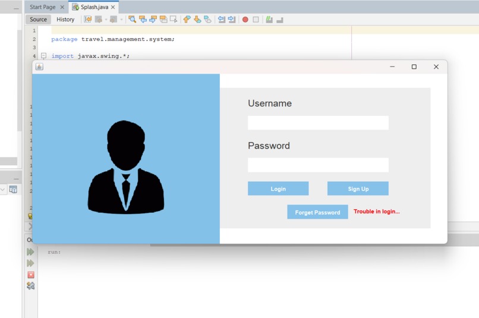The height and width of the screenshot is (318, 479).
Task: Click the Java icon in login window title
Action: 39,67
